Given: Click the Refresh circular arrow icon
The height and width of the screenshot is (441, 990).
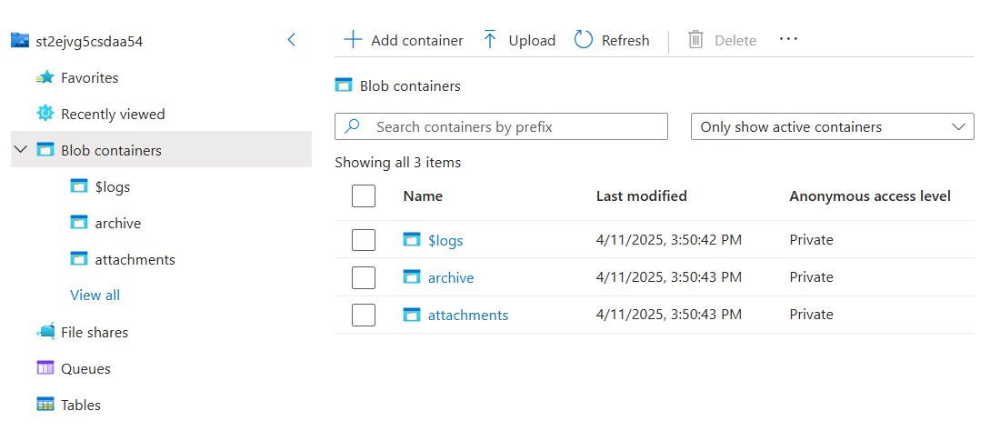Looking at the screenshot, I should [584, 40].
